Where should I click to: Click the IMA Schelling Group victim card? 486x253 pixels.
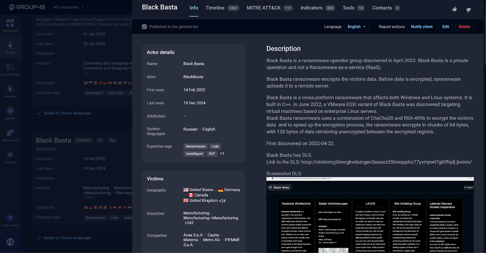click(x=407, y=226)
